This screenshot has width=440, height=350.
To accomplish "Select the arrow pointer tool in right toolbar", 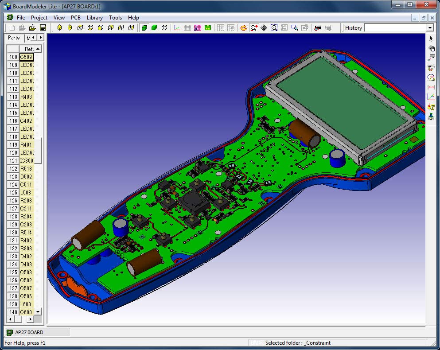I will coord(431,39).
